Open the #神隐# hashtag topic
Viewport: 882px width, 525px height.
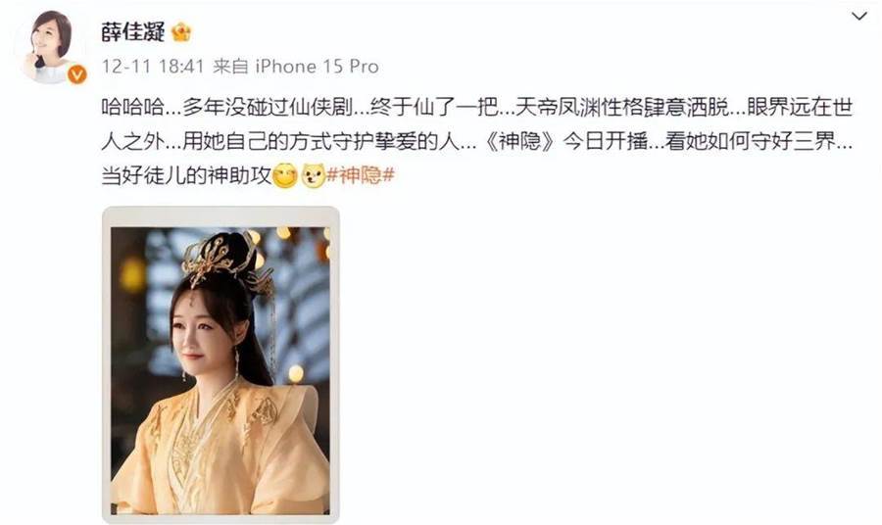pos(361,175)
